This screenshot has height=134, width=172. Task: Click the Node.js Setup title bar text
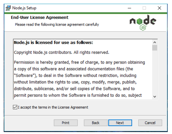coord(24,8)
